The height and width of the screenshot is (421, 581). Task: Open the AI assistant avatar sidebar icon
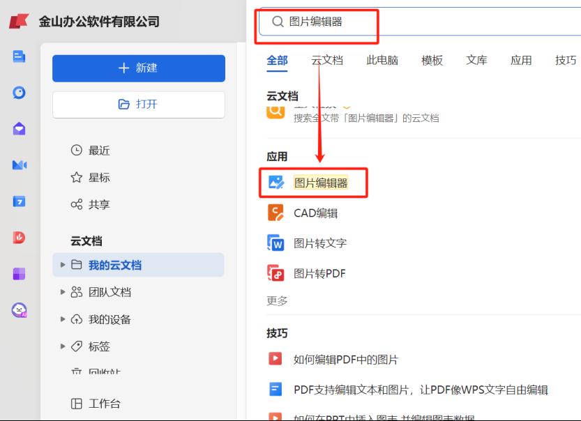click(x=19, y=310)
